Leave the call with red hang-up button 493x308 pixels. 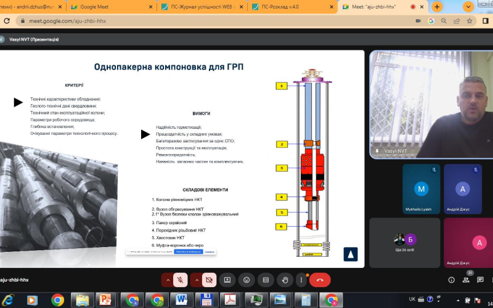tap(319, 280)
